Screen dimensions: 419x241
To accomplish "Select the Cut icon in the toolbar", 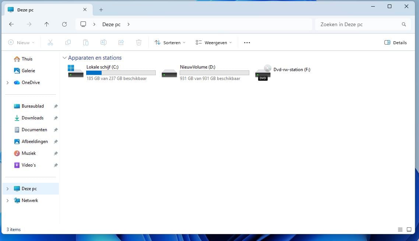I will 50,42.
